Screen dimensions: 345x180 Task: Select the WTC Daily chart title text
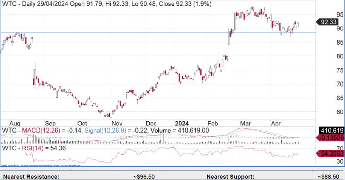[x=100, y=5]
